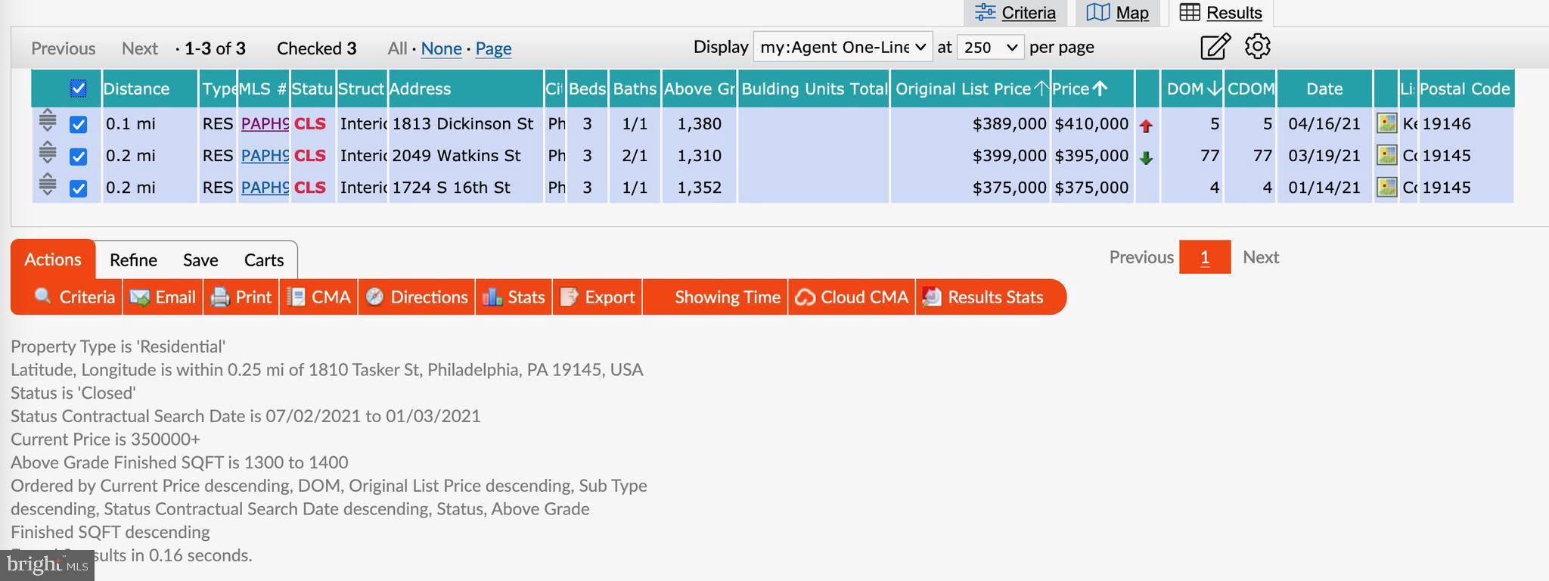1549x581 pixels.
Task: Uncheck the 1813 Dickinson St row checkbox
Action: [x=79, y=124]
